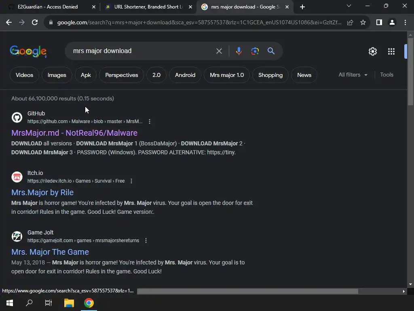Open the Mrs. Major The Game link

click(x=50, y=252)
